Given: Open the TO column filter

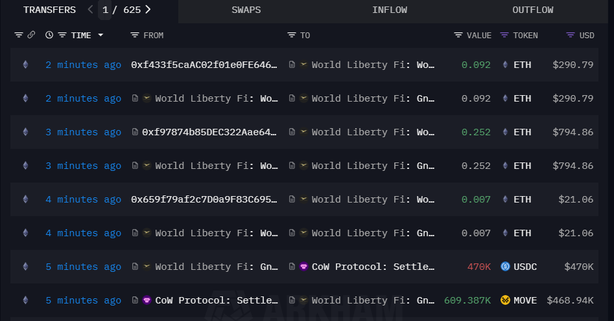Looking at the screenshot, I should click(291, 35).
